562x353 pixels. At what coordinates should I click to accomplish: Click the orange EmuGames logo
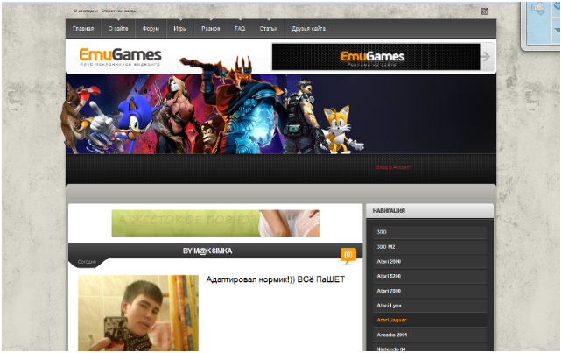tap(120, 57)
